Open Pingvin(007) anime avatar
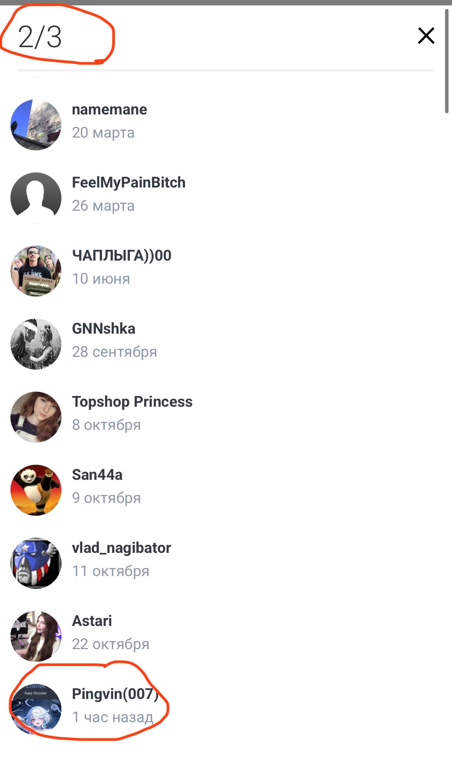 click(36, 709)
